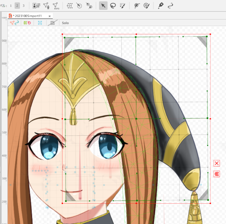Run the AUTO mesh generator
The width and height of the screenshot is (226, 224).
[56, 6]
